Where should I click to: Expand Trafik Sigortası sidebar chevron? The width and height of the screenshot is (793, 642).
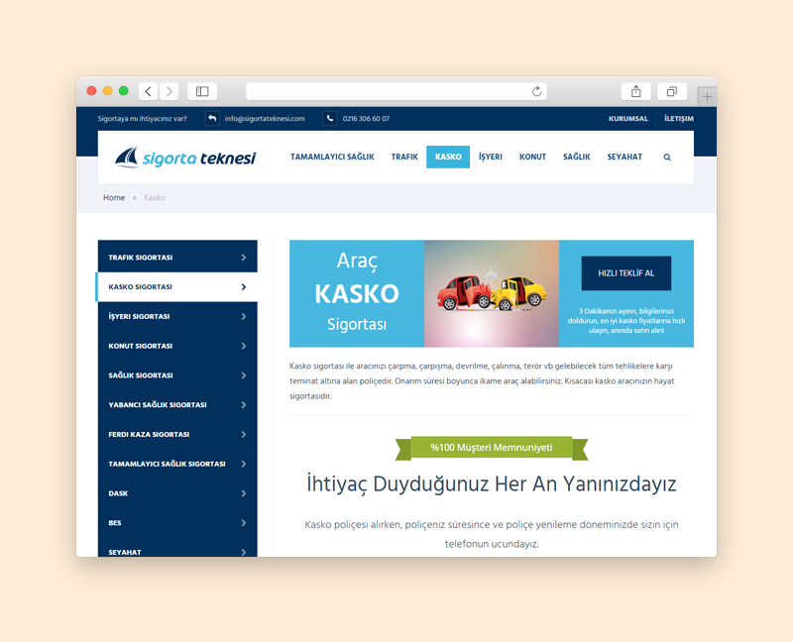(244, 258)
